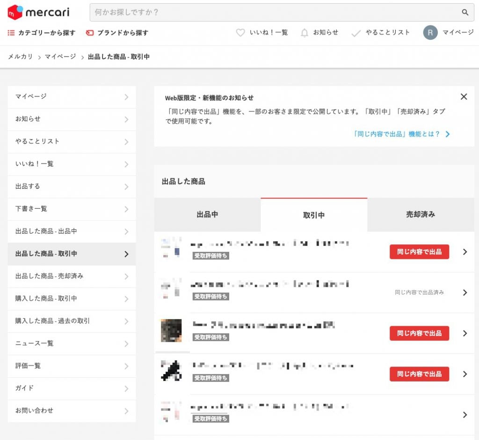Open the third listing's product thumbnail

(x=171, y=331)
